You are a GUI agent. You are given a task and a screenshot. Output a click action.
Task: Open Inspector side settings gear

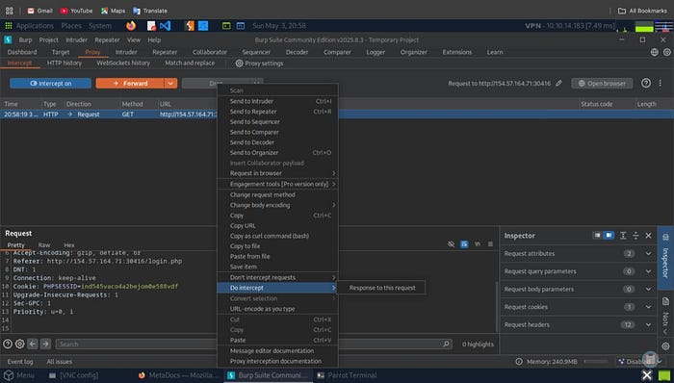(x=665, y=346)
